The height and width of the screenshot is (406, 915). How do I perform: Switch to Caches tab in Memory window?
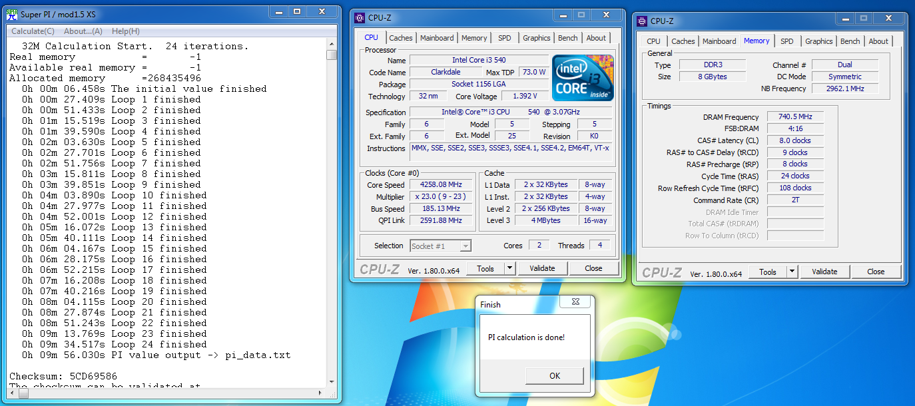tap(683, 41)
